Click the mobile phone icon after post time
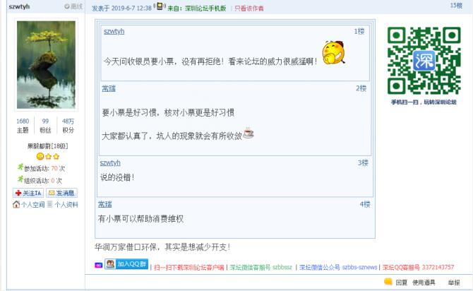Image resolution: width=473 pixels, height=291 pixels. (160, 6)
